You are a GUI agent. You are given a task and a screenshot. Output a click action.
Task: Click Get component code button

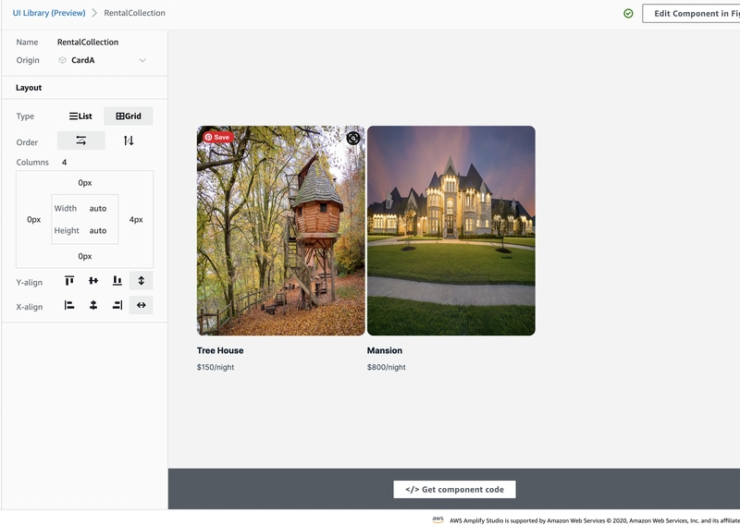pyautogui.click(x=454, y=490)
